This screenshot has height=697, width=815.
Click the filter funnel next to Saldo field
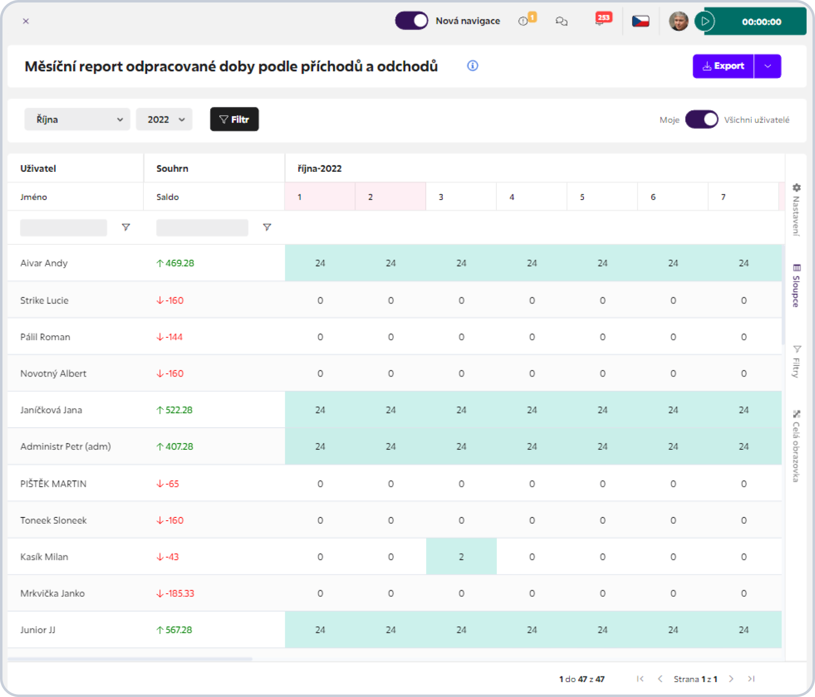[x=267, y=227]
